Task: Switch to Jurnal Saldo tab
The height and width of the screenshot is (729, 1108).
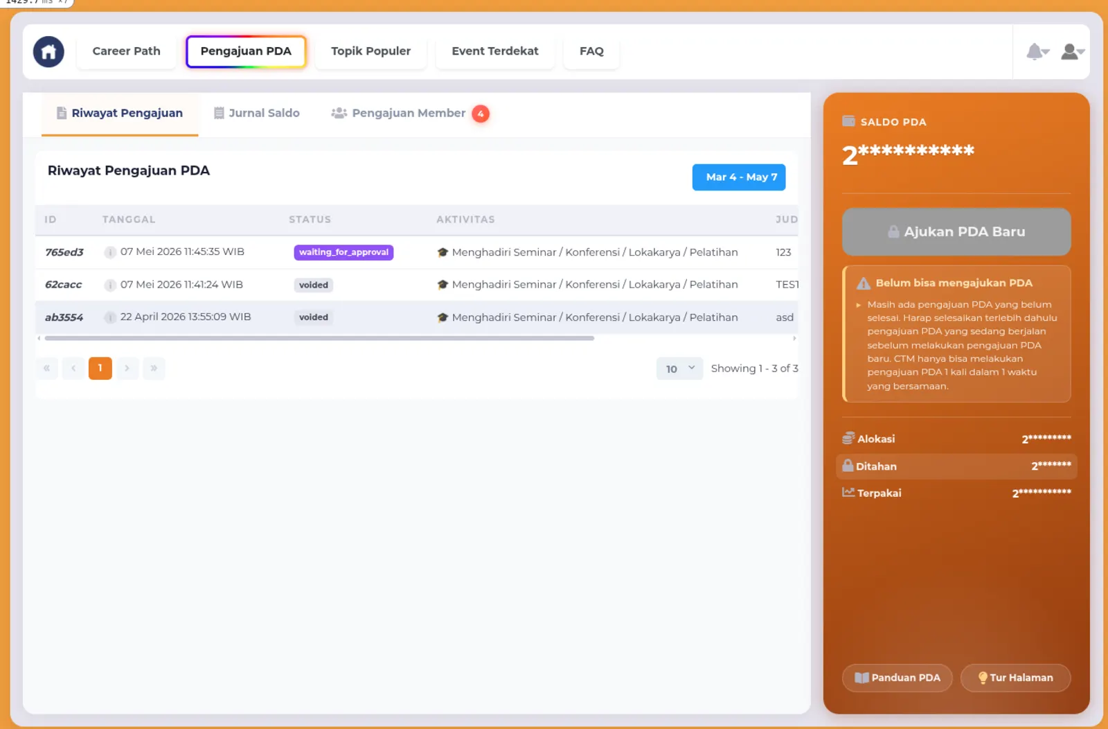Action: coord(257,114)
